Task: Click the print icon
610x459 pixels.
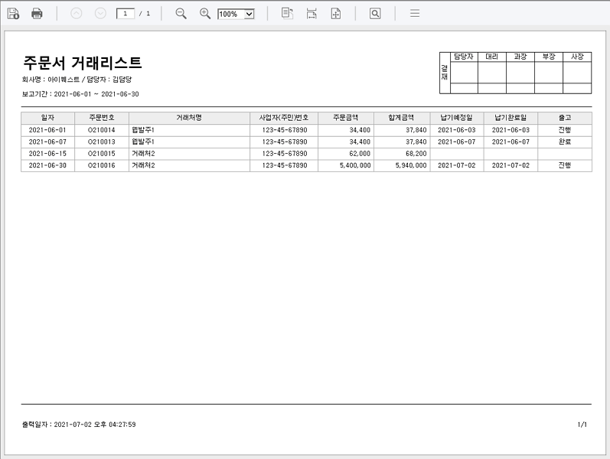Action: pos(37,14)
